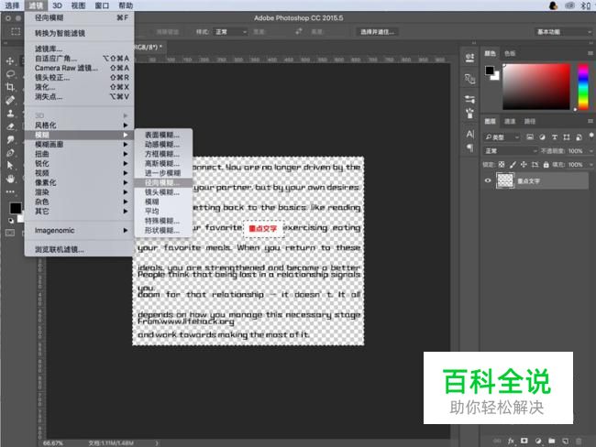
Task: Switch to the Paths tab
Action: click(x=530, y=121)
